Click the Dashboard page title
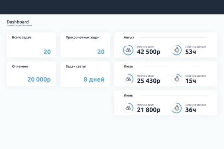This screenshot has height=149, width=224. click(x=18, y=22)
